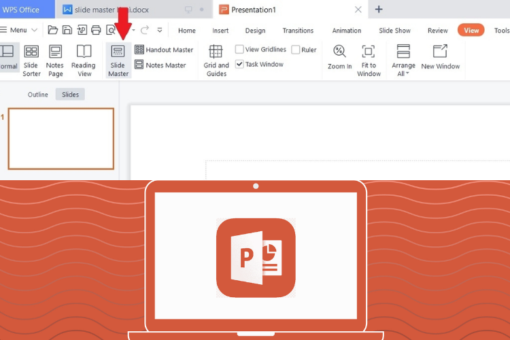Expand the quick access toolbar customize arrow
Image resolution: width=510 pixels, height=340 pixels.
[x=160, y=30]
